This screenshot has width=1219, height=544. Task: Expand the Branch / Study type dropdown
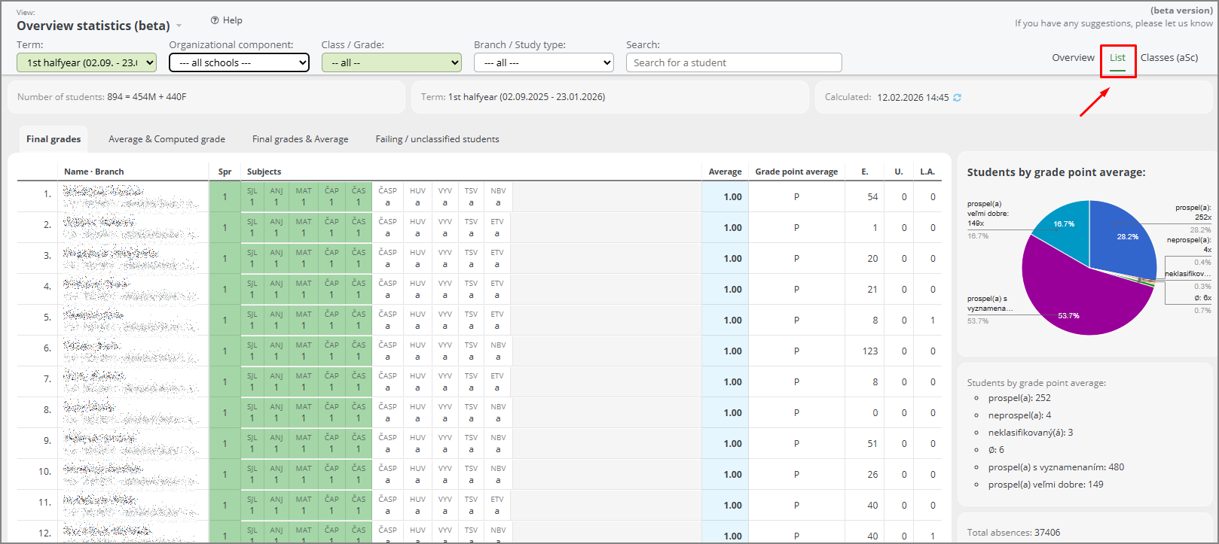click(x=543, y=63)
